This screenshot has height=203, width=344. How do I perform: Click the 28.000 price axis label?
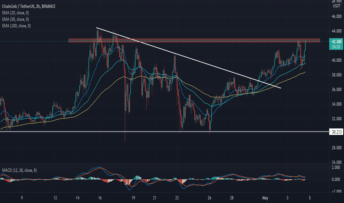337,148
